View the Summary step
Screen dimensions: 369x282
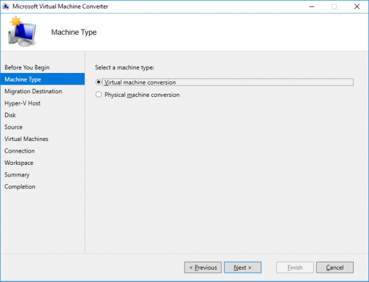[17, 175]
